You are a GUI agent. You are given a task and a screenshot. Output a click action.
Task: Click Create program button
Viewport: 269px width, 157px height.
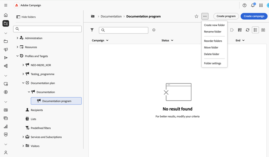[226, 16]
